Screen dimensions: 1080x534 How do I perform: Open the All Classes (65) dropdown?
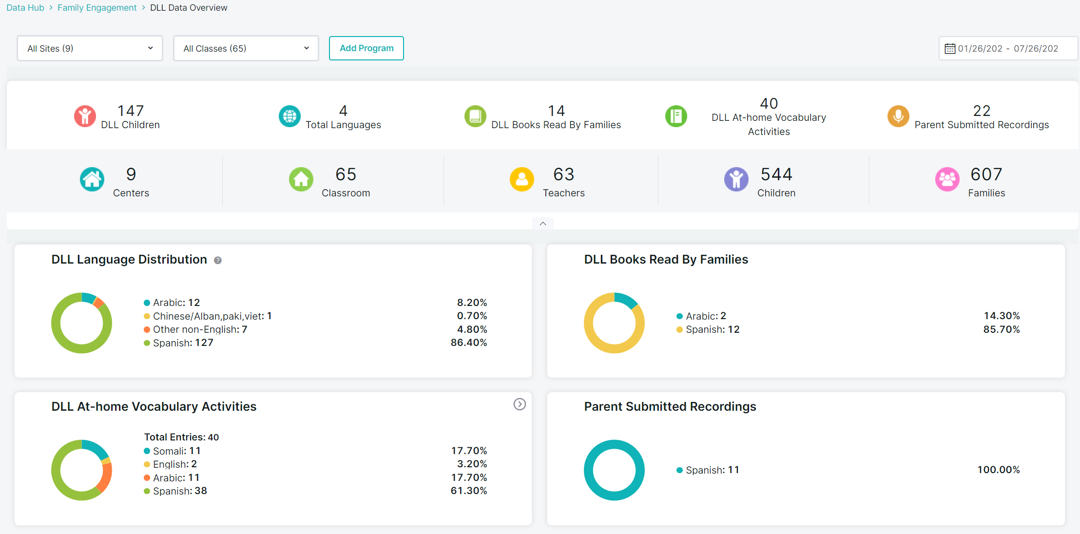point(246,48)
